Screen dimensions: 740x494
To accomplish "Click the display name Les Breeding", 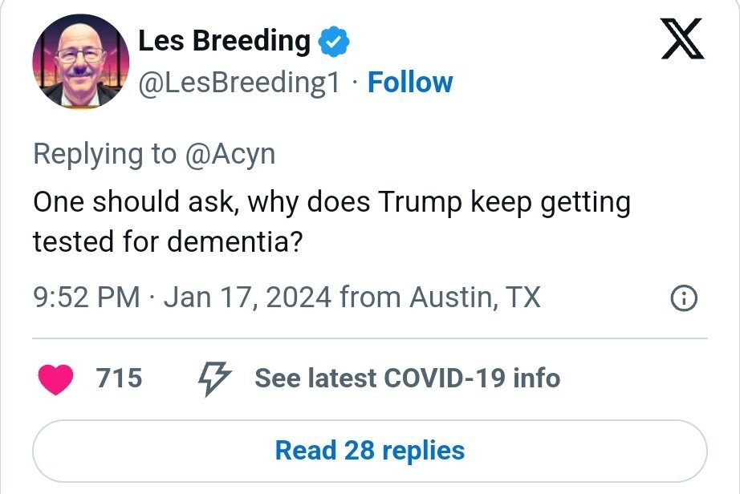I will (x=224, y=41).
